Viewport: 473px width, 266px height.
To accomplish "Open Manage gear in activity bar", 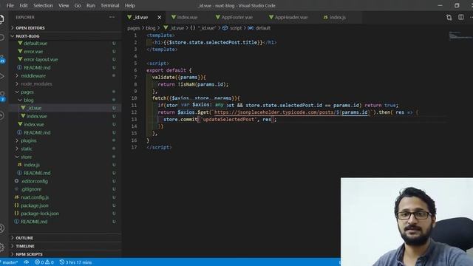I will pos(1,248).
